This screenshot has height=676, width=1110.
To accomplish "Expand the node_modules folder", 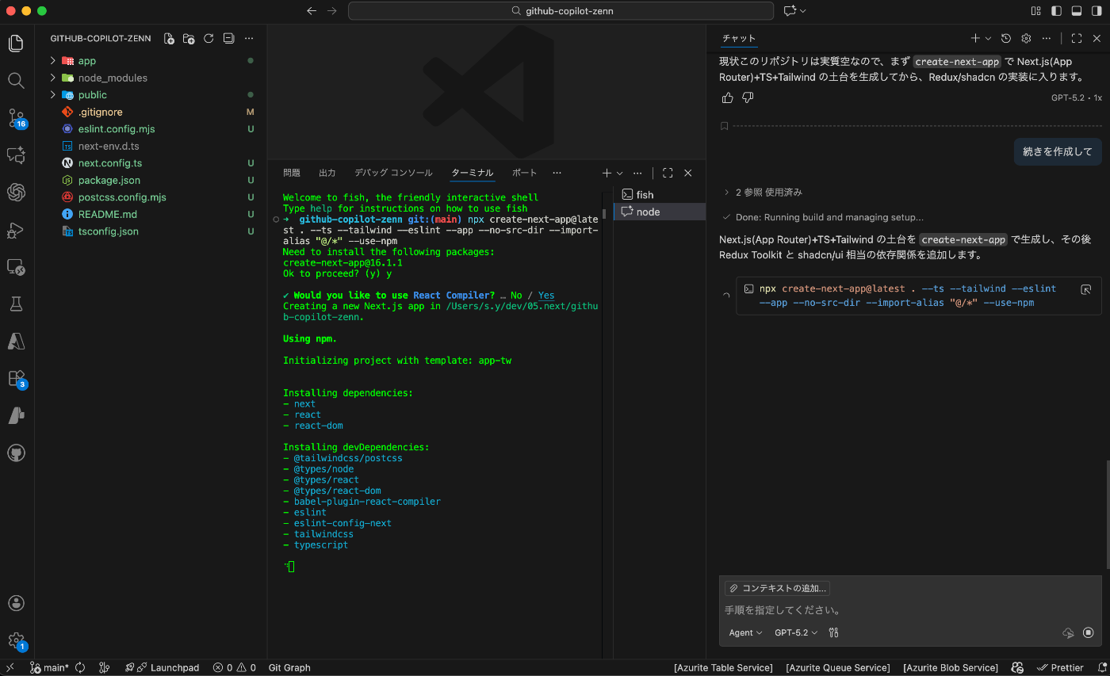I will pos(53,78).
